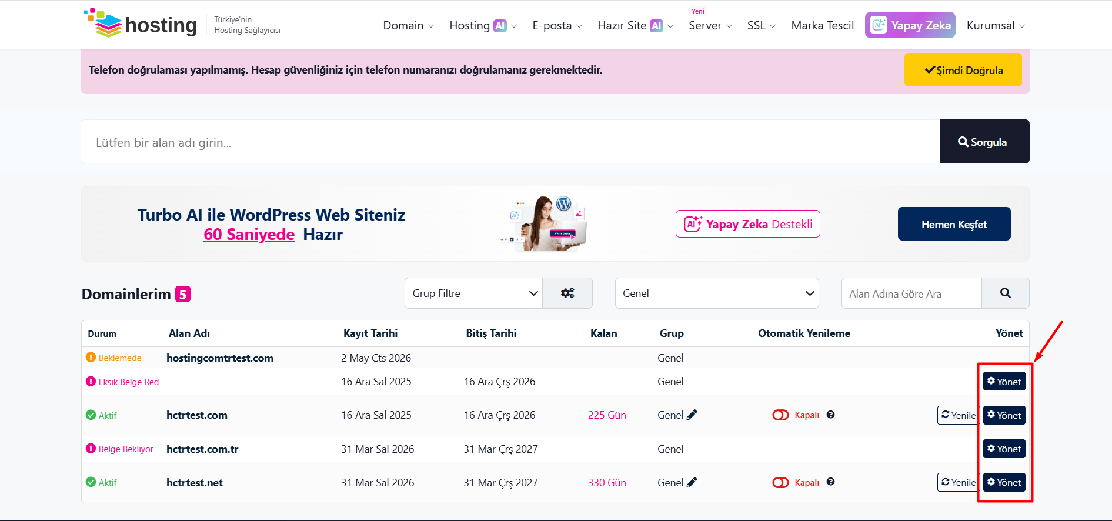Edit group pencil icon for hctrtest.com

click(x=692, y=415)
